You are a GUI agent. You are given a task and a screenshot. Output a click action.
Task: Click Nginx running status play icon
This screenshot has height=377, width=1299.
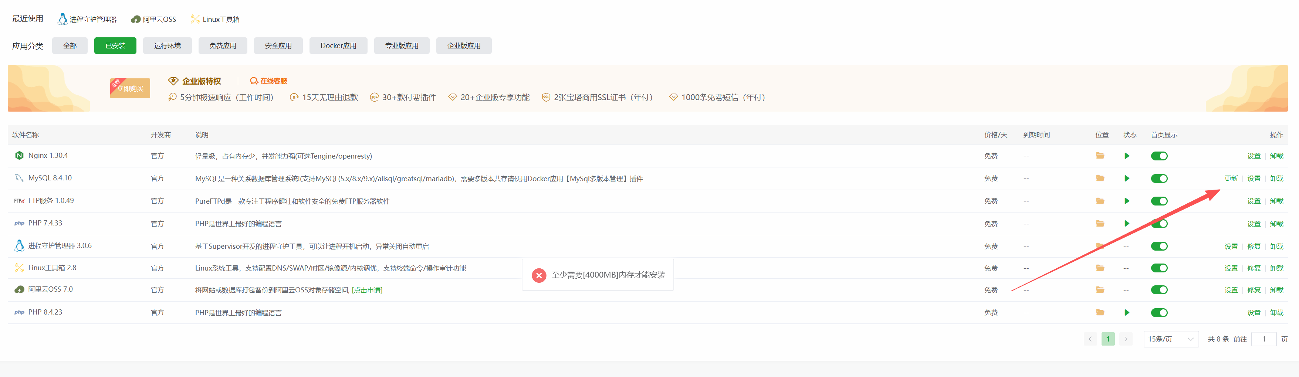tap(1127, 156)
